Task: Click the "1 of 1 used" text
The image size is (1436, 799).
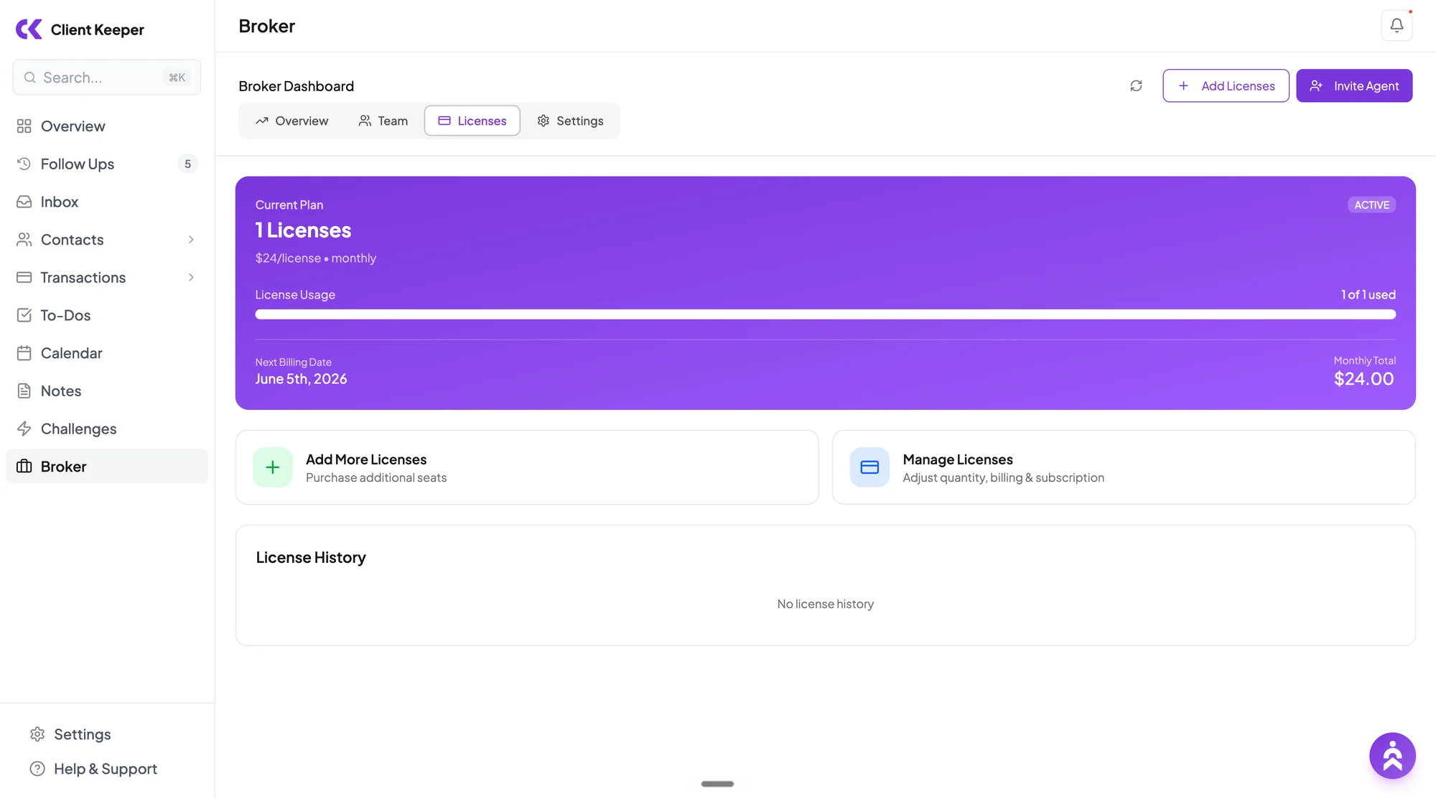Action: [1369, 294]
